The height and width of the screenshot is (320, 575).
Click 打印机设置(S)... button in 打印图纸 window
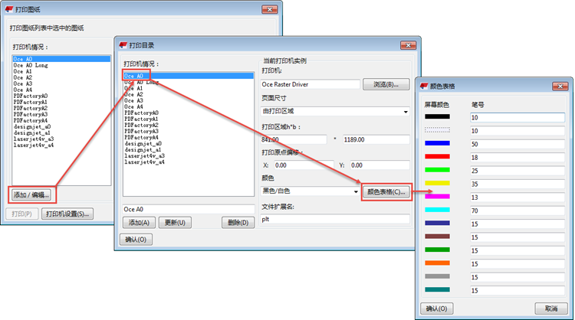tap(67, 214)
